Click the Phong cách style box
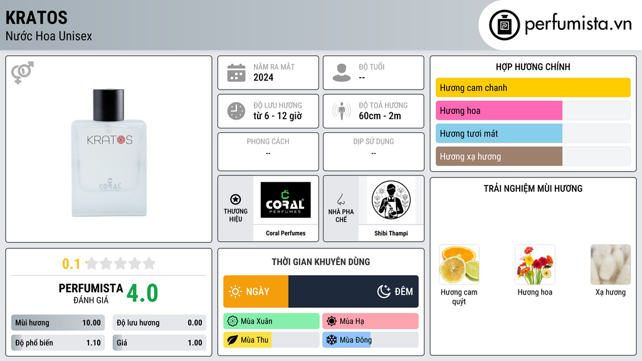This screenshot has width=642, height=361. click(x=268, y=152)
